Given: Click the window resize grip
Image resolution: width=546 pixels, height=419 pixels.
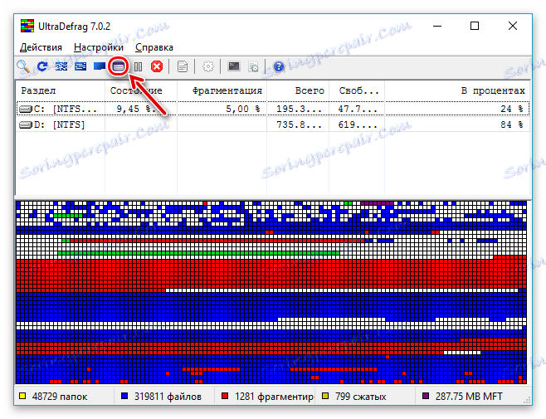Looking at the screenshot, I should tap(527, 400).
